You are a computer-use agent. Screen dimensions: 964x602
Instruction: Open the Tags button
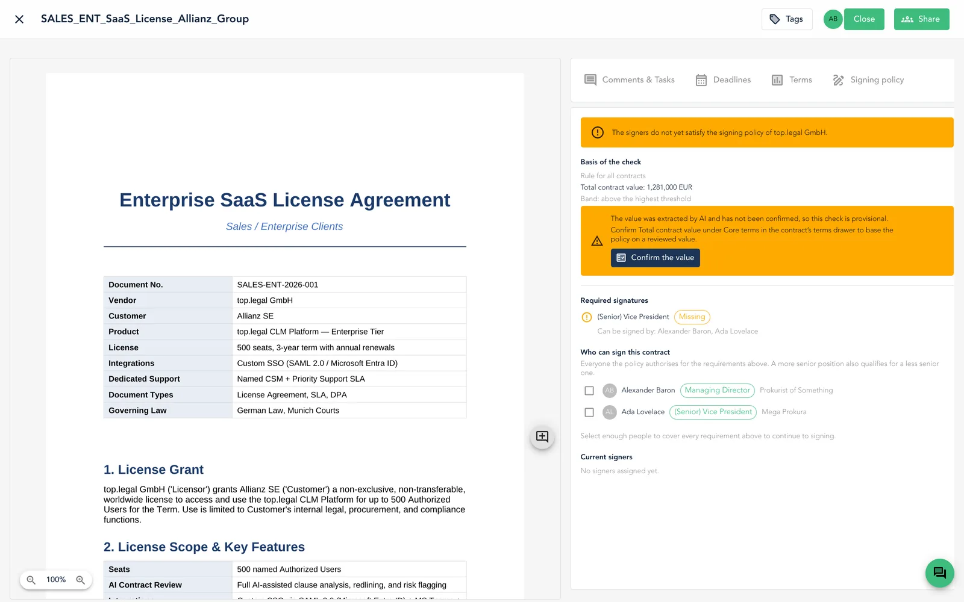[787, 19]
